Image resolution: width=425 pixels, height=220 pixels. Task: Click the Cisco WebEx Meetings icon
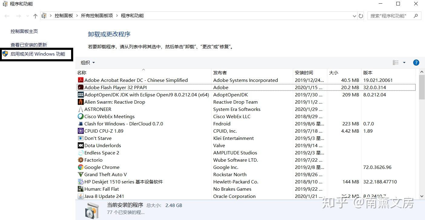point(80,116)
